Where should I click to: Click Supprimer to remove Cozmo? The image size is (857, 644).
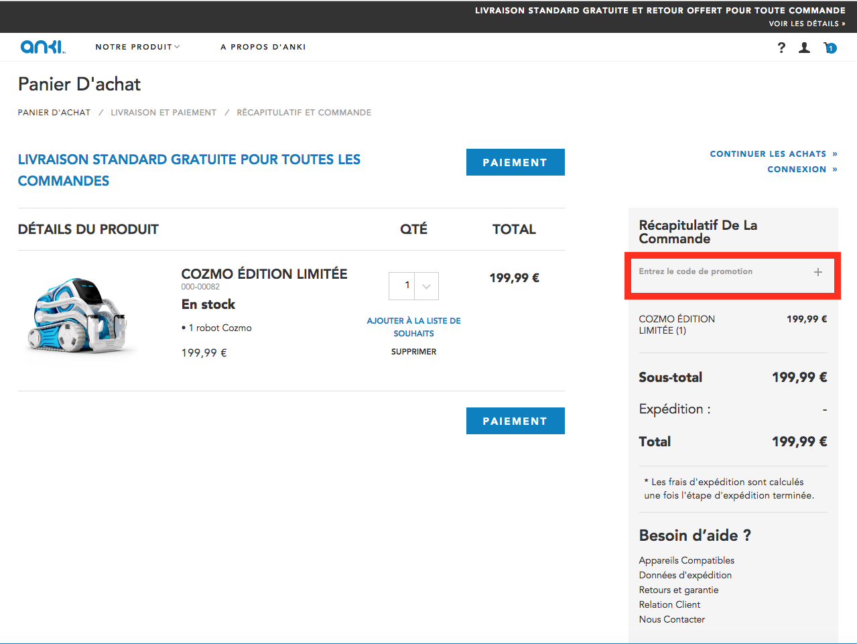(413, 352)
